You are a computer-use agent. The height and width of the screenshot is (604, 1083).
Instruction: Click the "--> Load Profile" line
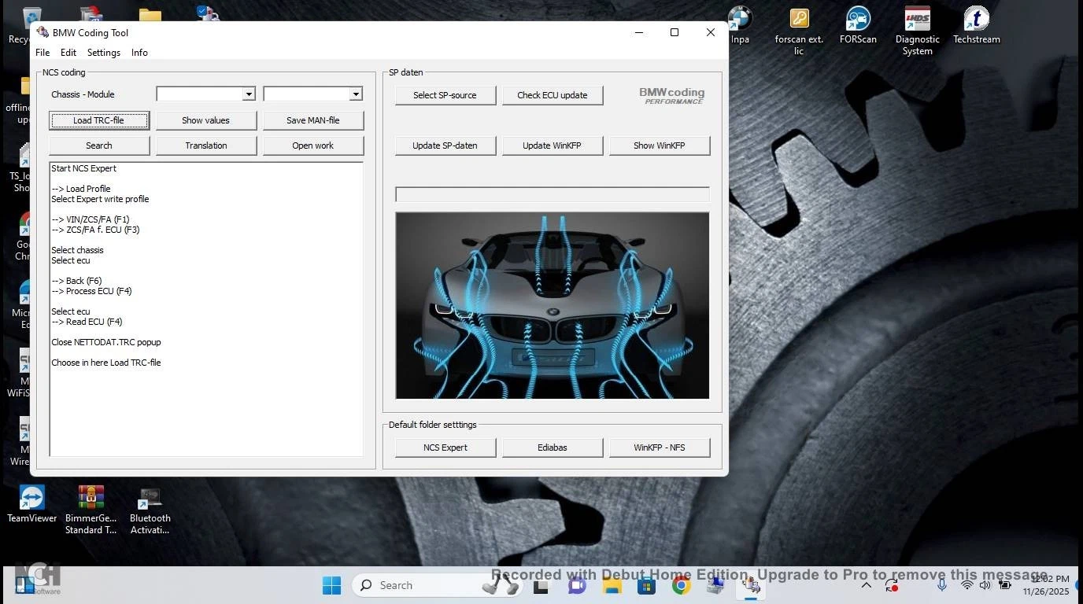coord(81,189)
